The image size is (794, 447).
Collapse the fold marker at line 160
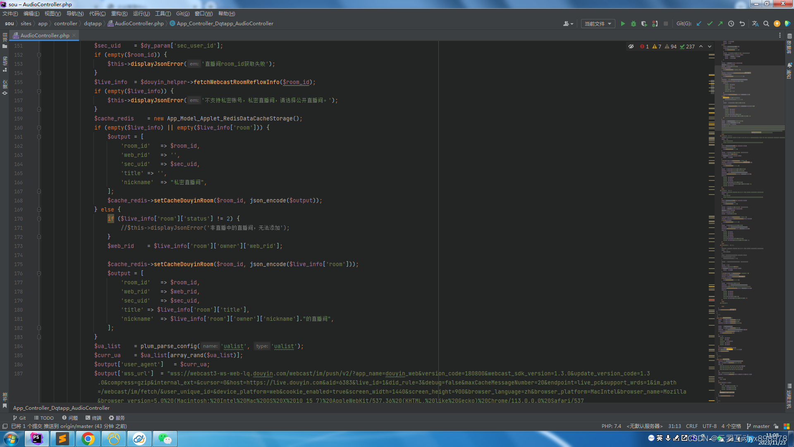[x=39, y=127]
